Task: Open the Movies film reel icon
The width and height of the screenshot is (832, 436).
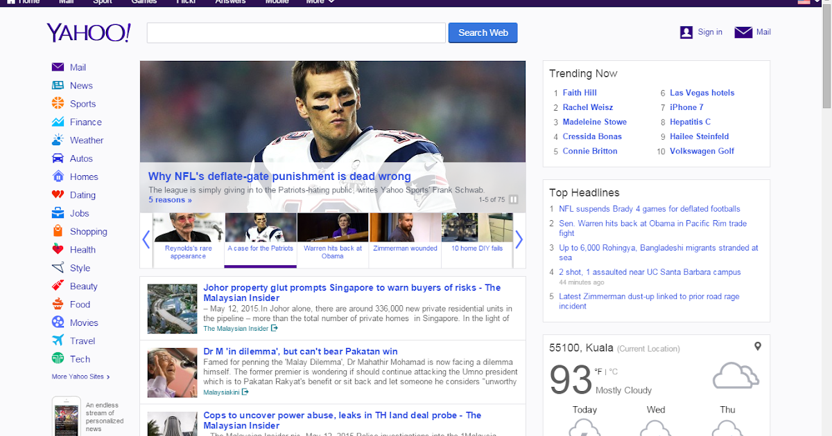Action: click(58, 323)
